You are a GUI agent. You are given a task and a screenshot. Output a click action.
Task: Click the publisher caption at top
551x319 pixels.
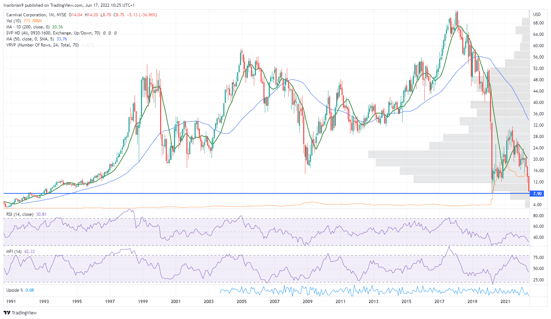tap(69, 5)
